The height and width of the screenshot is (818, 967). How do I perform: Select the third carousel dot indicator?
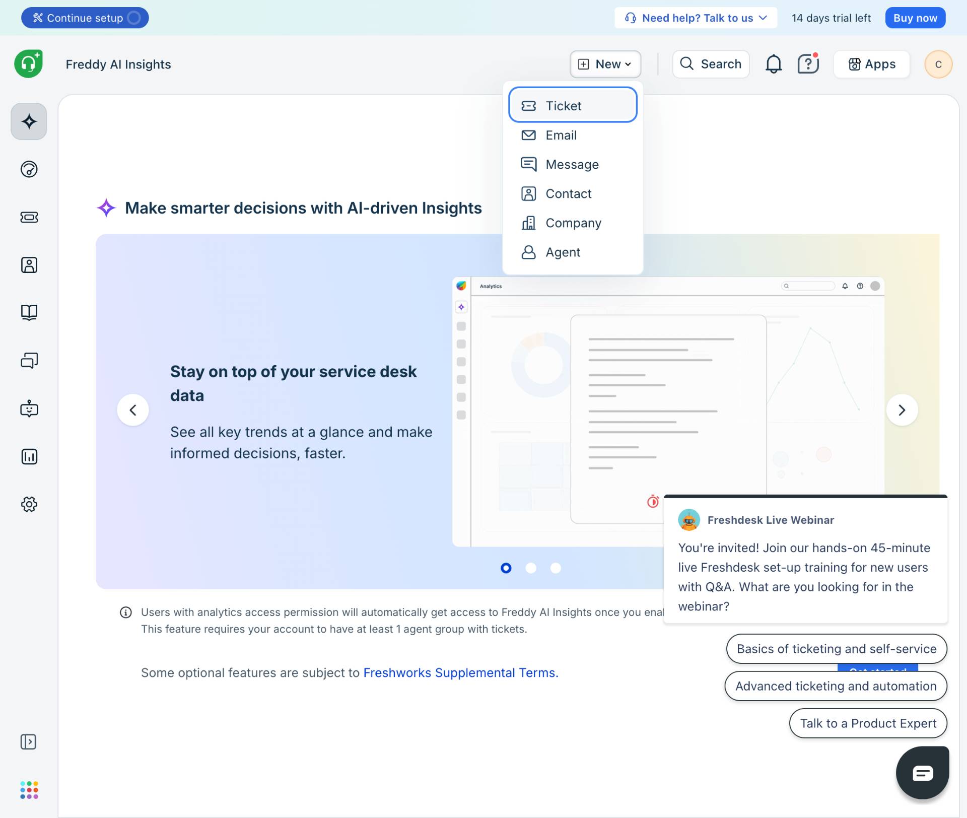point(556,568)
